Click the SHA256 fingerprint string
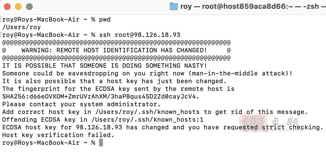326x153 pixels. pyautogui.click(x=101, y=96)
